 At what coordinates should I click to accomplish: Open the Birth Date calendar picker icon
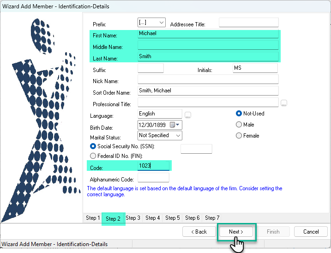172,125
